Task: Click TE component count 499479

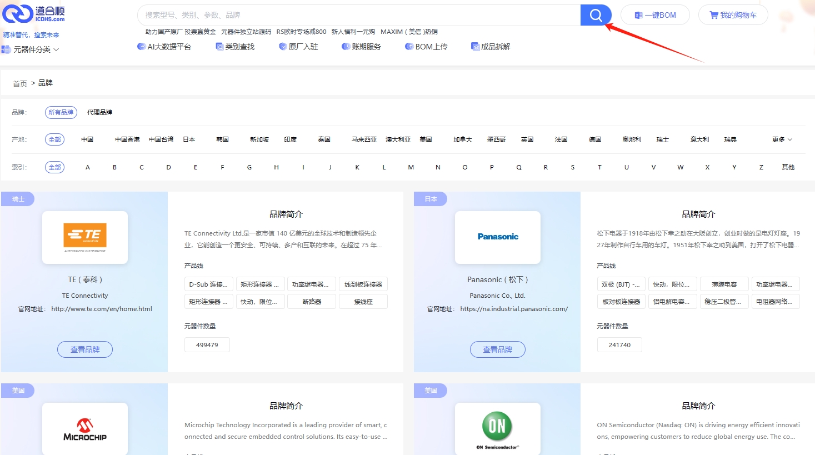Action: (207, 345)
